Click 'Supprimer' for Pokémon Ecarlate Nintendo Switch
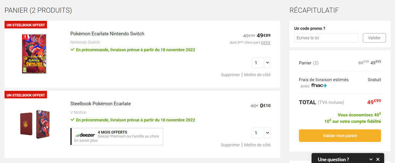Image resolution: width=395 pixels, height=163 pixels. (230, 75)
